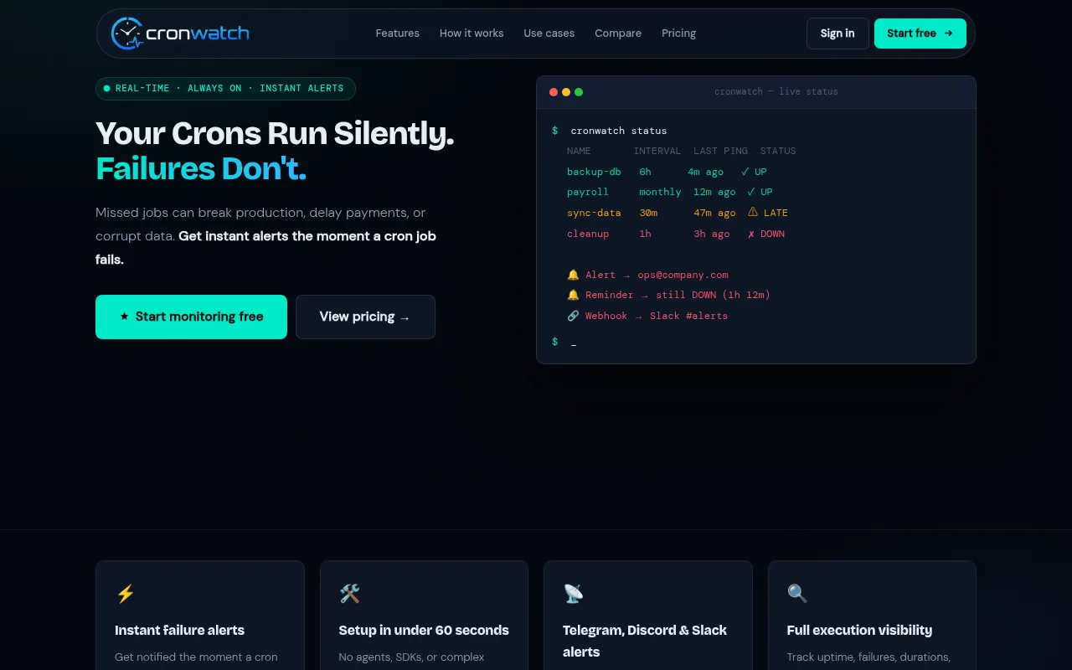
Task: Click the 'Failures Don't.' headline text
Action: click(x=201, y=168)
